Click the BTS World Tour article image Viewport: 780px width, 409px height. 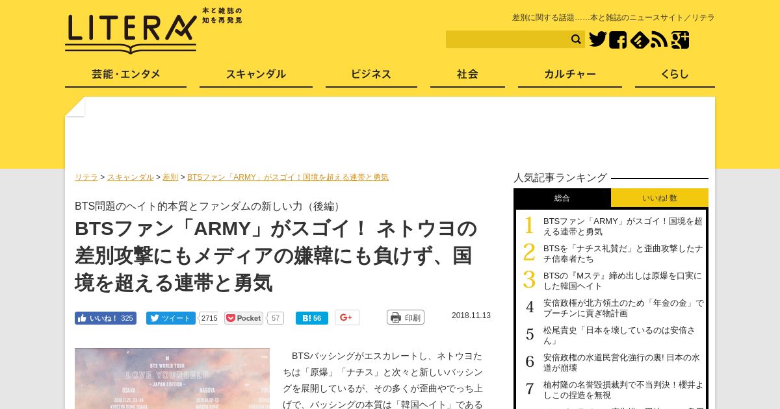tap(172, 378)
